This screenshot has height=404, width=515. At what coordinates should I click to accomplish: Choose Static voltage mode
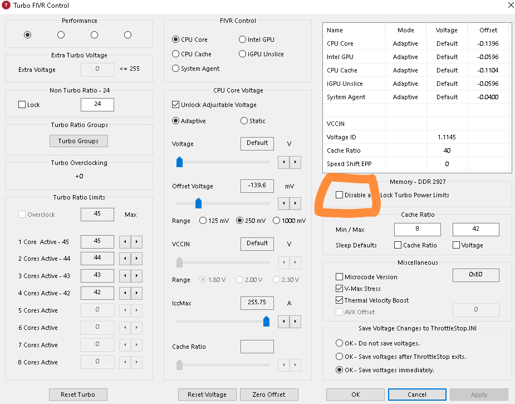pyautogui.click(x=253, y=121)
